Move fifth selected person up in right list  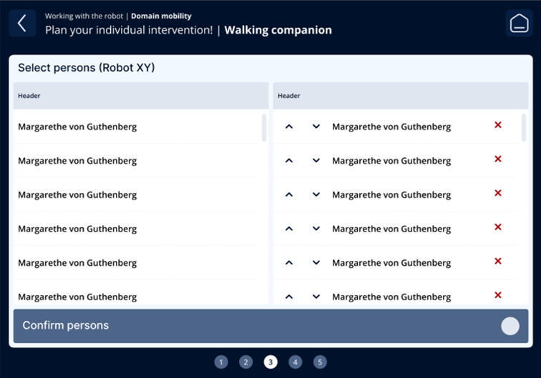tap(289, 263)
